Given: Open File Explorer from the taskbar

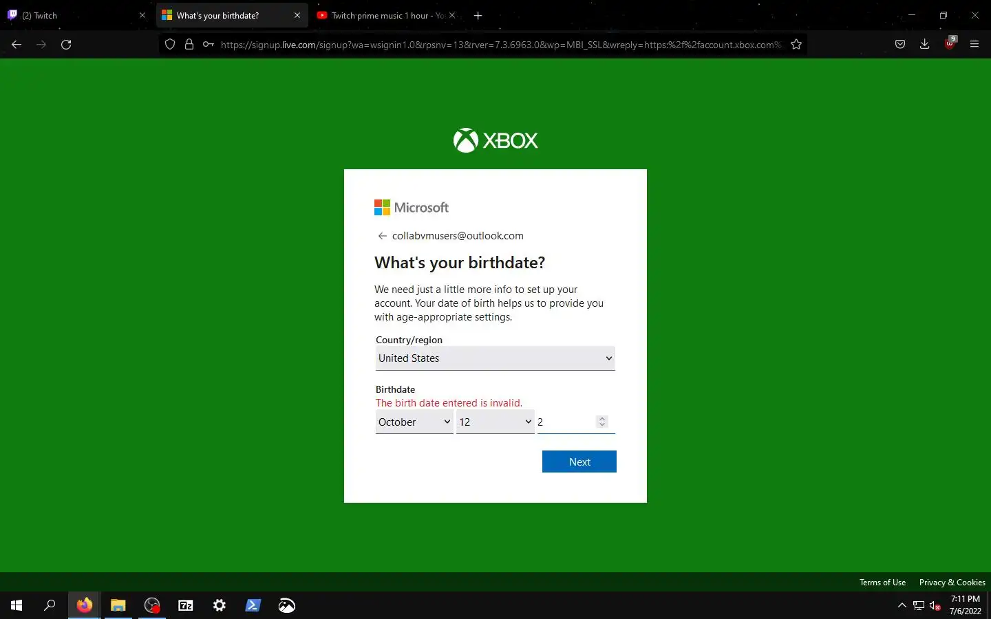Looking at the screenshot, I should click(118, 605).
